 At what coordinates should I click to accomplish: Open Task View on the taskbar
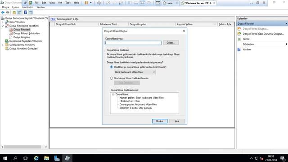point(25,158)
